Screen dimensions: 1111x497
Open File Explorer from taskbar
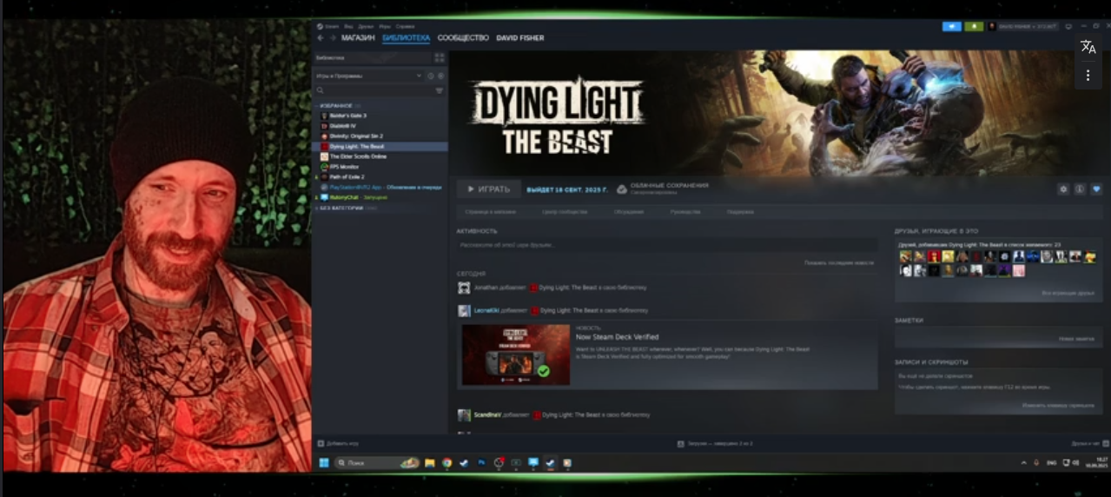coord(429,463)
